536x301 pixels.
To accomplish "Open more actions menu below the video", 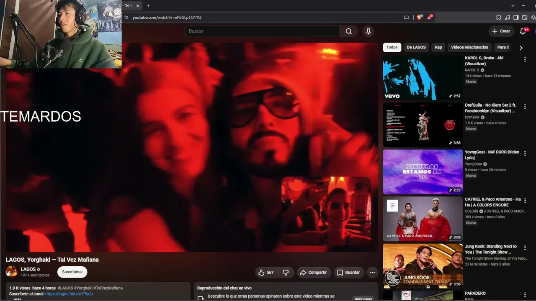I will pos(372,273).
